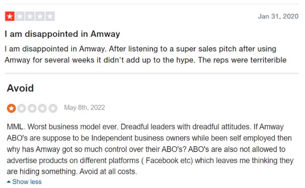
Task: Click the fifth grey star in the top rating
Action: click(x=50, y=16)
